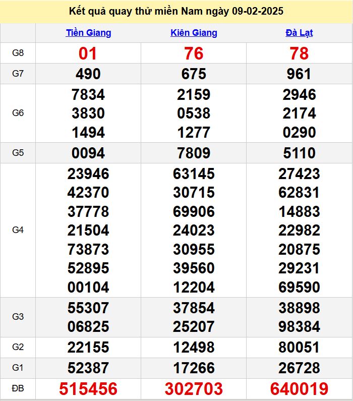The width and height of the screenshot is (353, 401).
Task: Click the G5 number 0094
Action: coord(88,153)
